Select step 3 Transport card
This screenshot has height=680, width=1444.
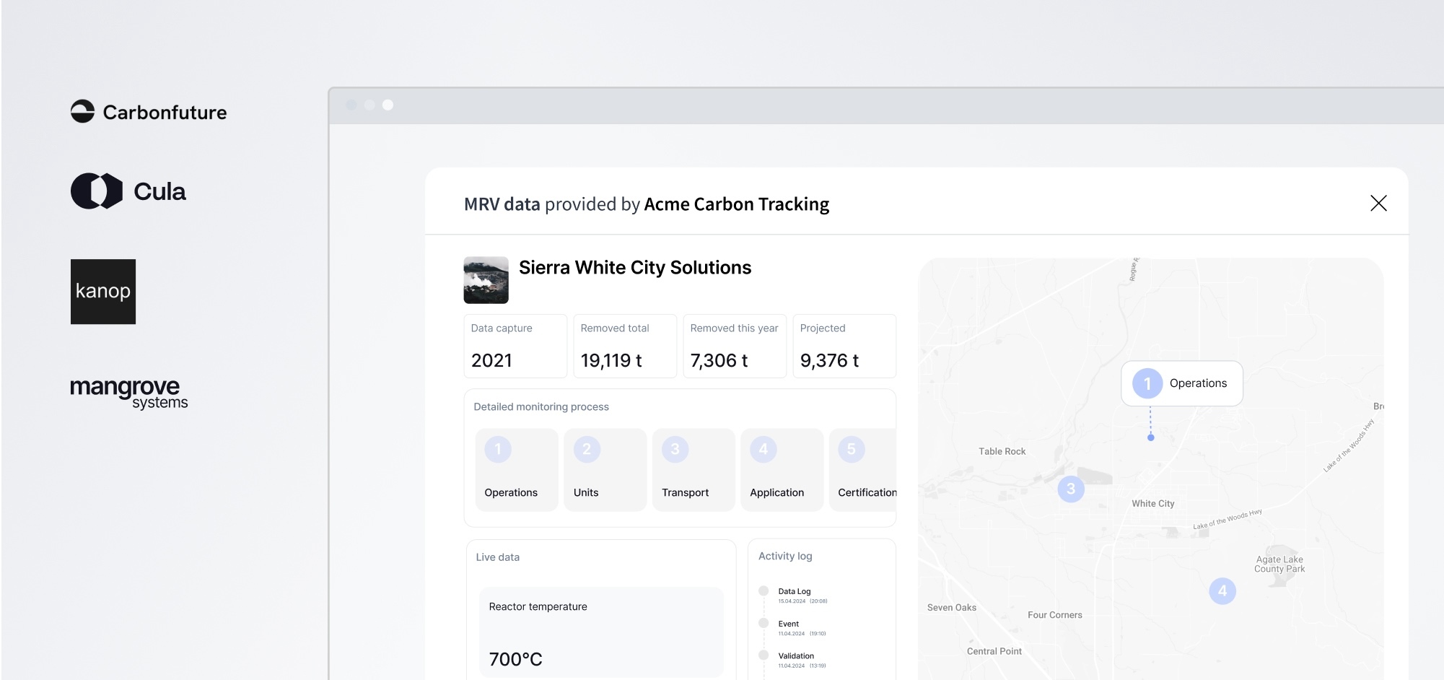point(693,470)
